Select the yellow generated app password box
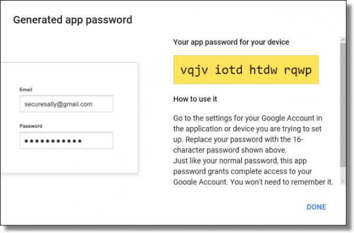The height and width of the screenshot is (233, 354). pos(246,70)
